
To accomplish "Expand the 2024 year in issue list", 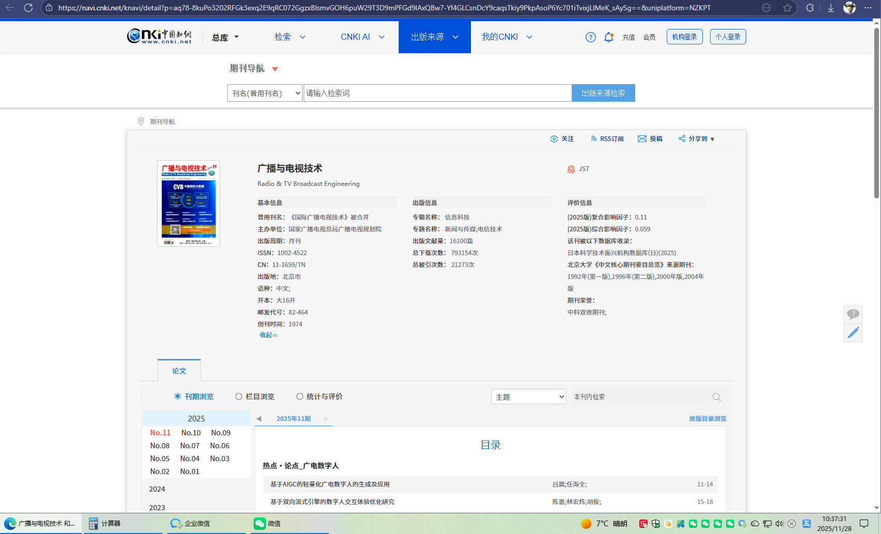I will coord(157,489).
